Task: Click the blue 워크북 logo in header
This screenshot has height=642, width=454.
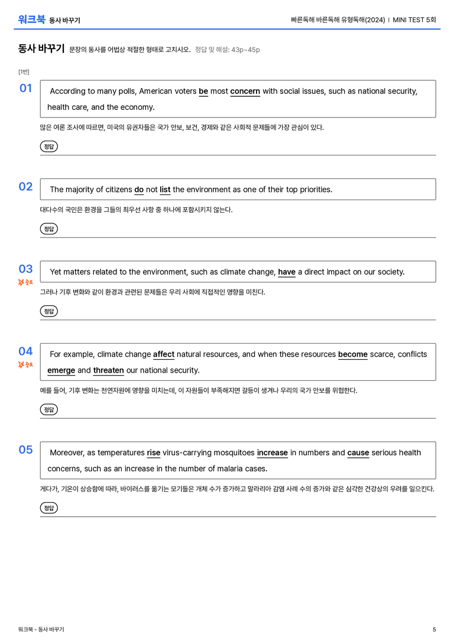Action: point(31,19)
